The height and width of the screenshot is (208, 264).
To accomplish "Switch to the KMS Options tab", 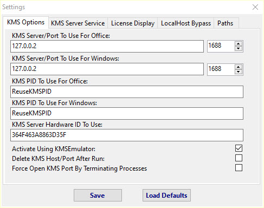I will point(25,22).
